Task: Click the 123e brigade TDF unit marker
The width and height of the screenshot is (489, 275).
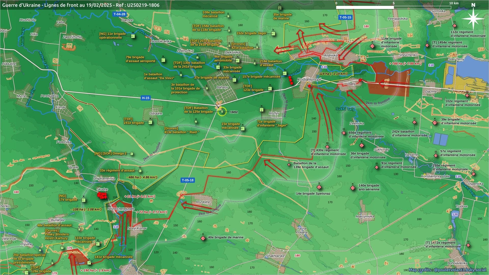Action: (x=270, y=89)
